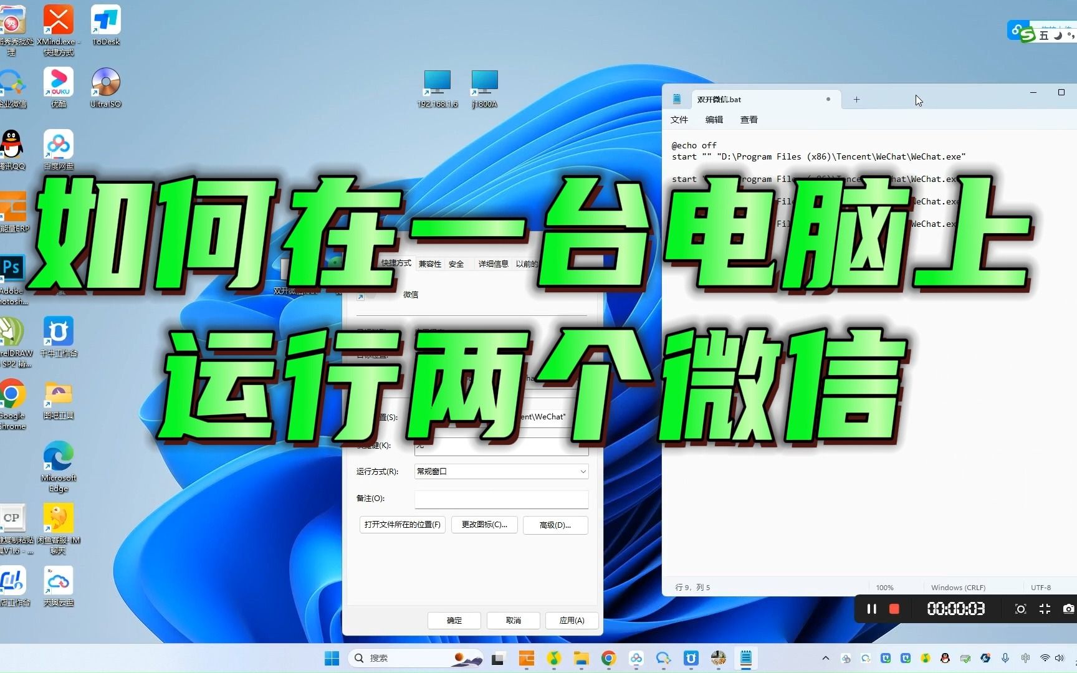Click the recorder region-capture frame icon
Viewport: 1077px width, 673px height.
[1020, 609]
